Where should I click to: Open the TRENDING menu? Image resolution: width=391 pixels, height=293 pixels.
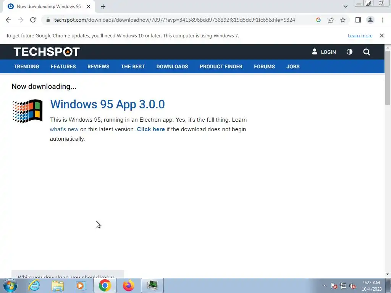click(26, 66)
